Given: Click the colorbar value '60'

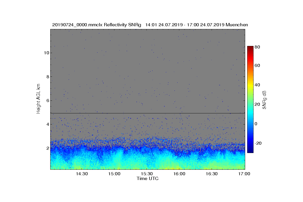Looking at the screenshot, I should tap(257, 66).
